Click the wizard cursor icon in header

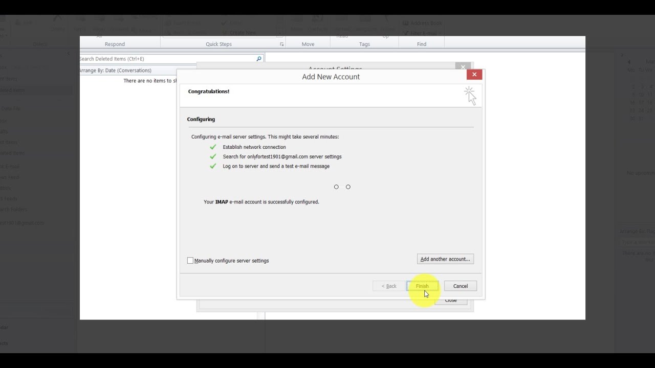point(470,96)
